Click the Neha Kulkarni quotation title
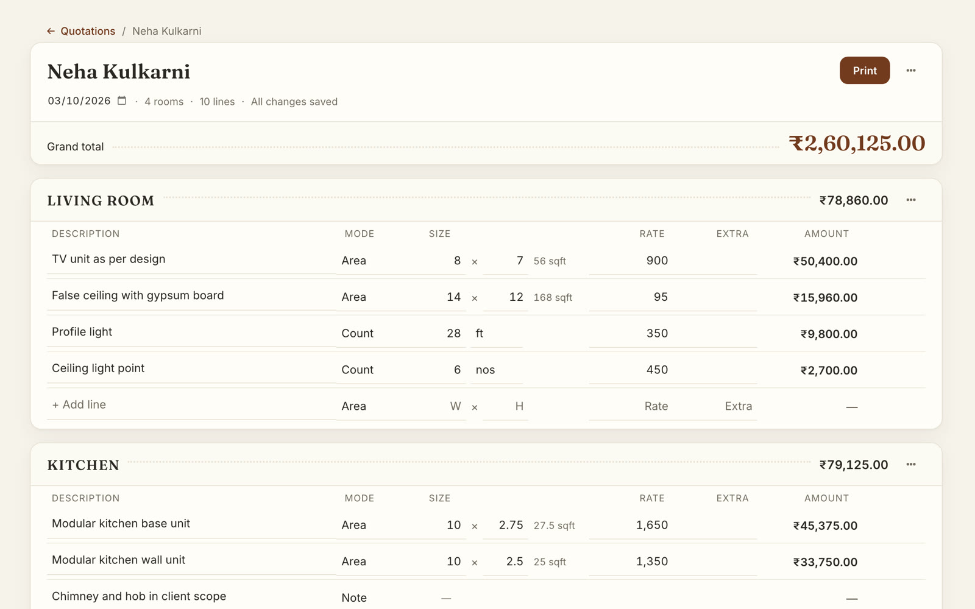 [x=119, y=72]
